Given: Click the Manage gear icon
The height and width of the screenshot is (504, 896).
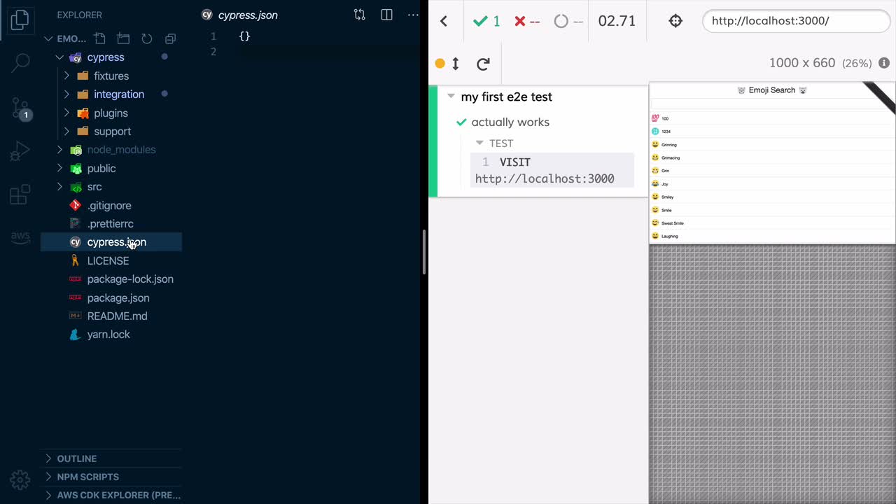Looking at the screenshot, I should (20, 479).
